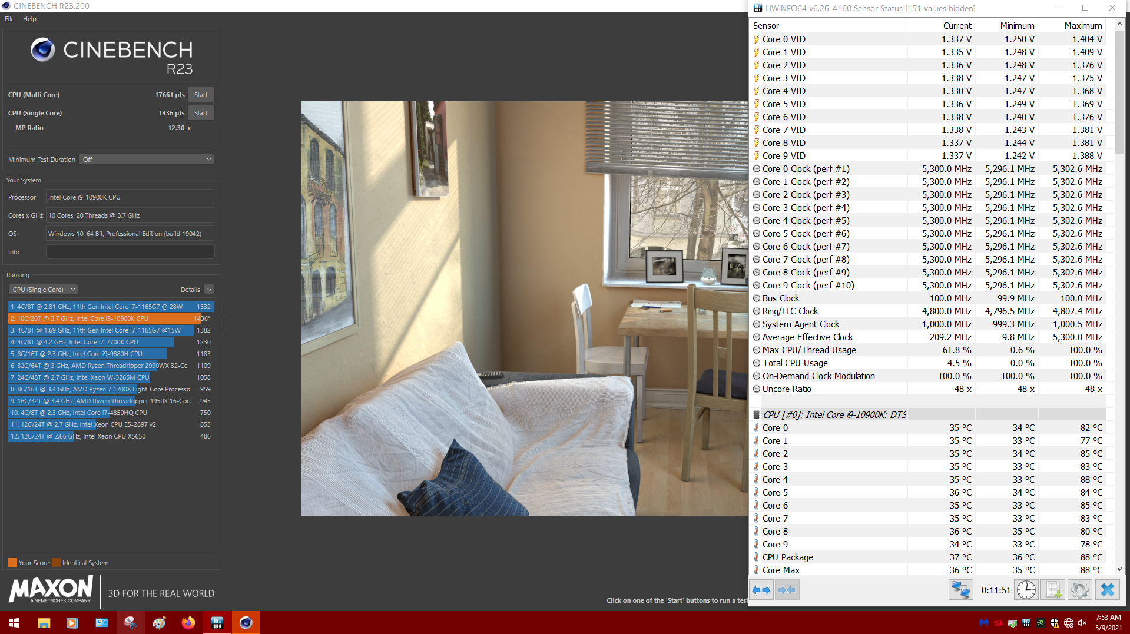Select CPU [#0] Intel Core i9-10900K header
The height and width of the screenshot is (634, 1130).
(x=928, y=414)
